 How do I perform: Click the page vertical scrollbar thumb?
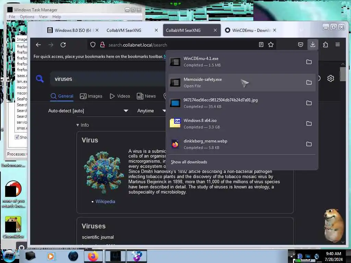[343, 74]
